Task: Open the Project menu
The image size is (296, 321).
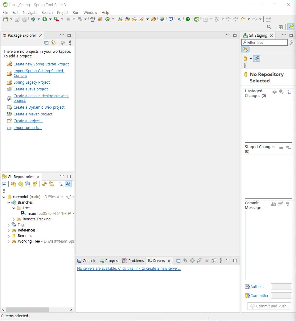Action: tap(63, 12)
